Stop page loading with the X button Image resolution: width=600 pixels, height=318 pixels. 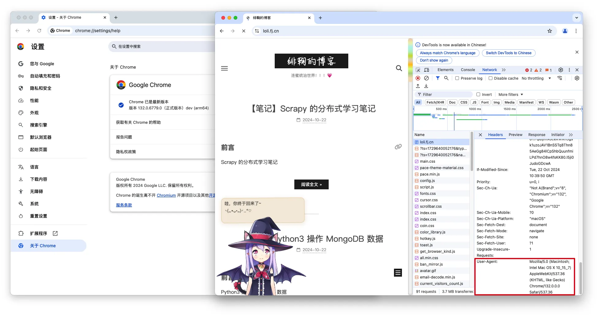pos(244,31)
